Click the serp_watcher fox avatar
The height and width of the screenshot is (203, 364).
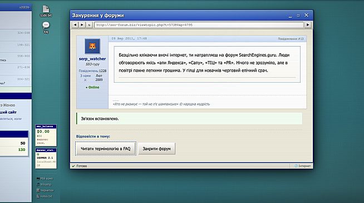click(92, 46)
